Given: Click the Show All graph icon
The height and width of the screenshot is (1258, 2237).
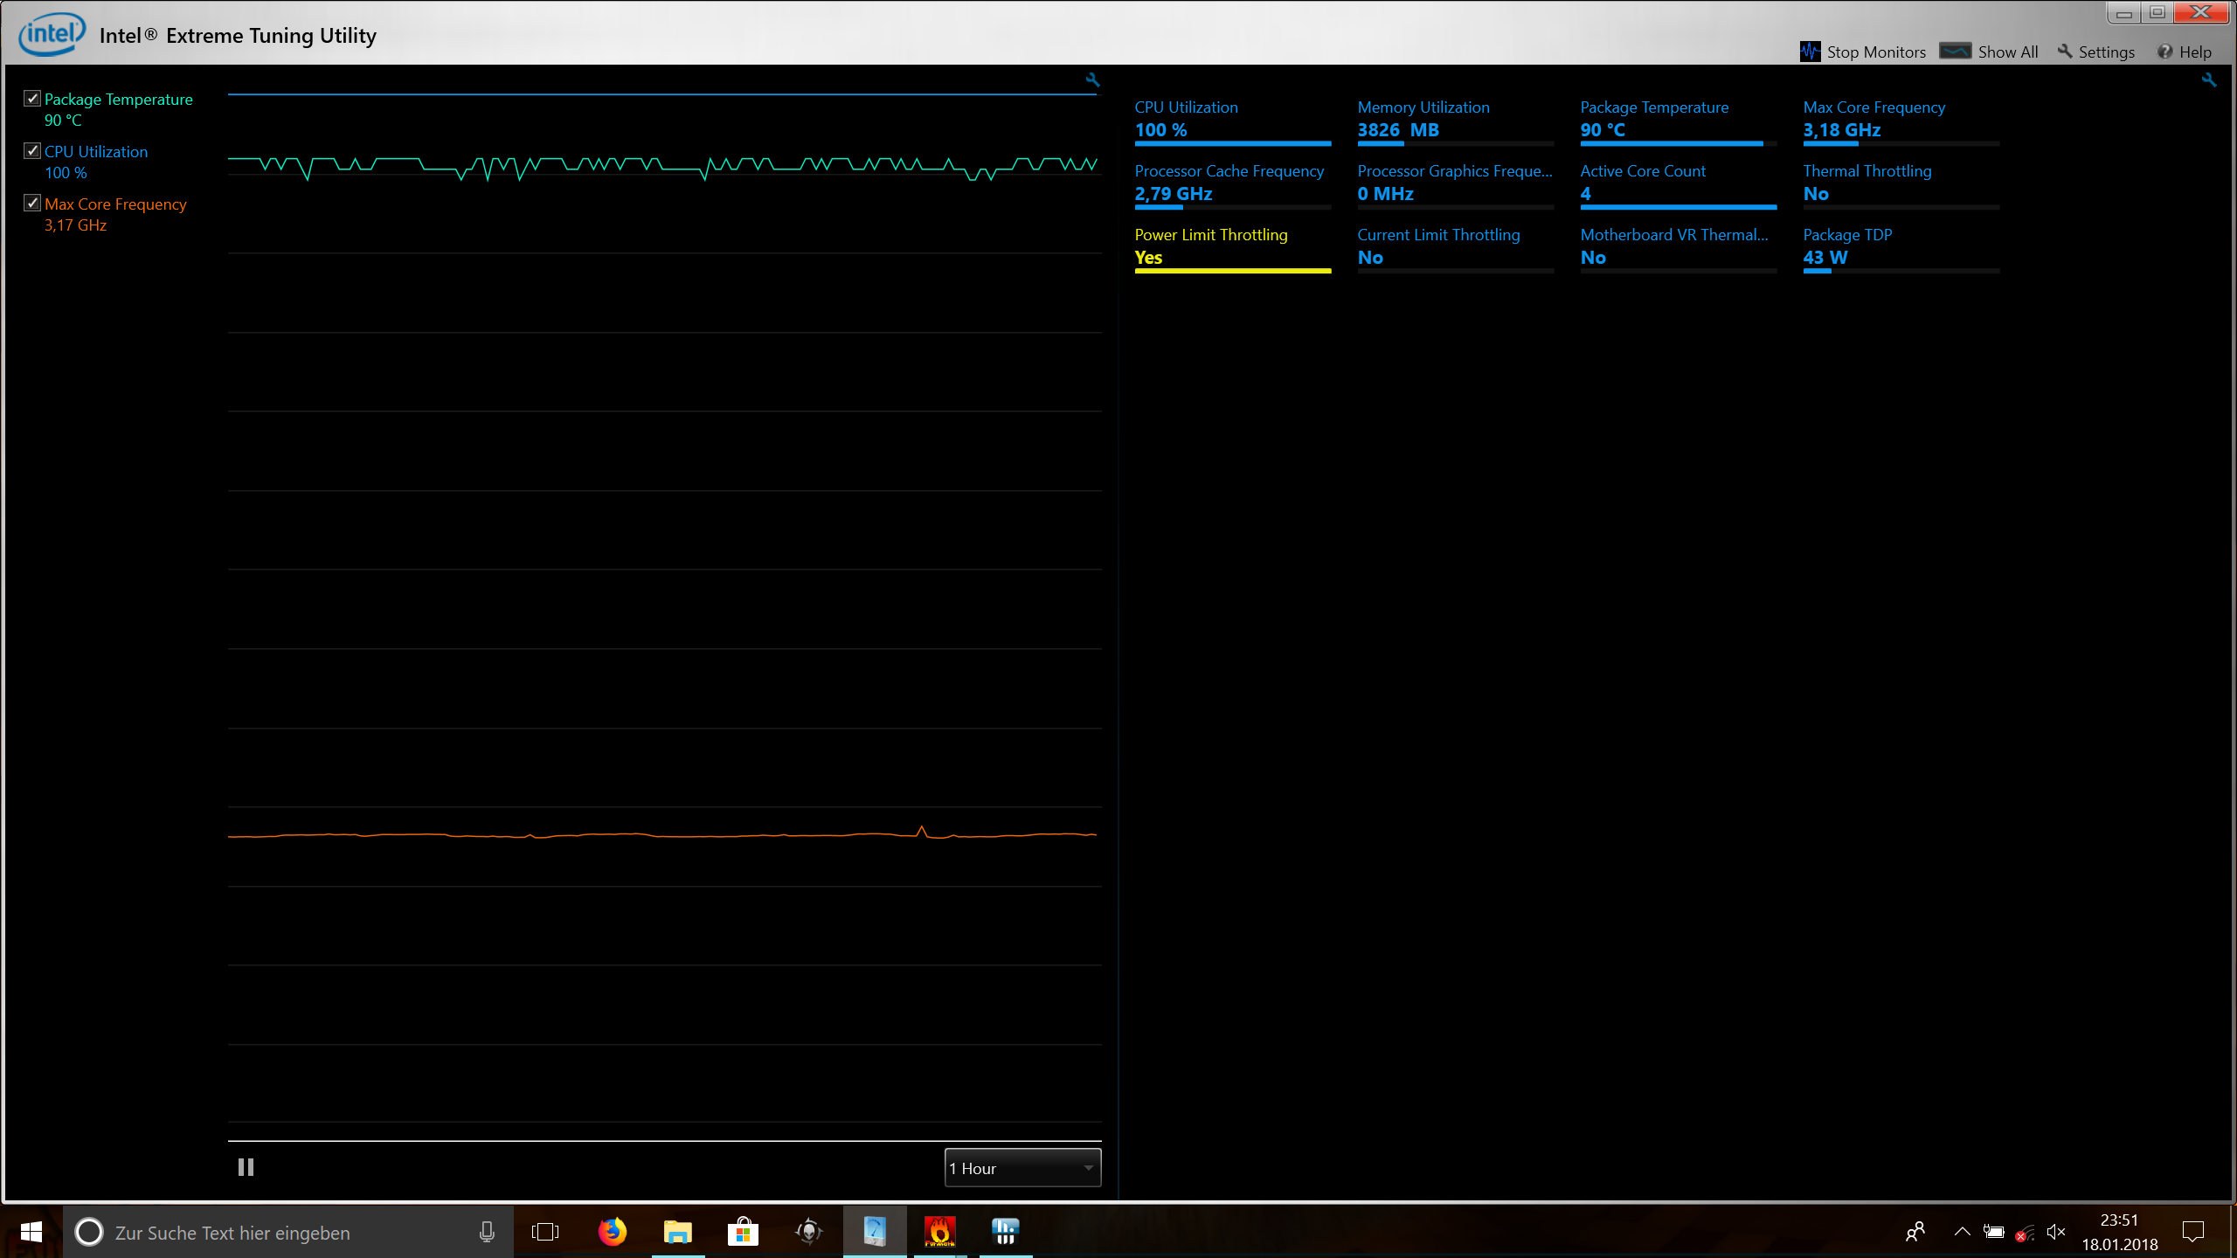Looking at the screenshot, I should (1955, 51).
